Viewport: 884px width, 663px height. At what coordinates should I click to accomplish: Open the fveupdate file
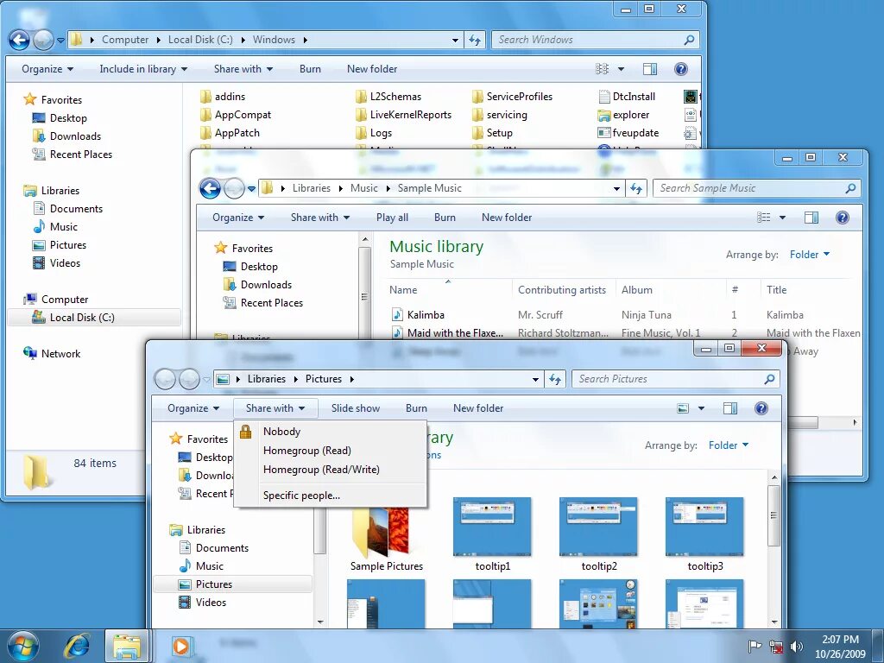click(628, 133)
